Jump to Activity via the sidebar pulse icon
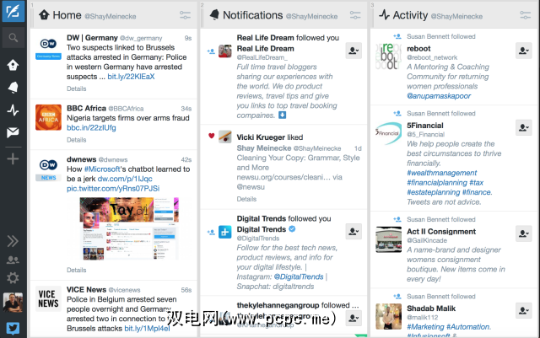540x338 pixels. tap(13, 110)
